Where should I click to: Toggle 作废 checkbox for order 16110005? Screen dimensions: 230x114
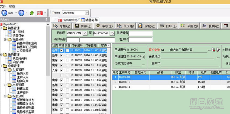tap(67, 70)
